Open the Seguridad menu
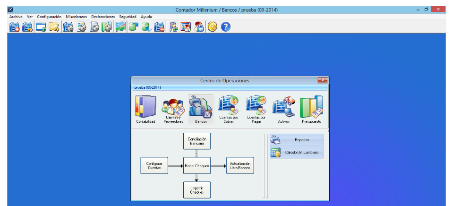Viewport: 452px width, 206px height. tap(128, 17)
